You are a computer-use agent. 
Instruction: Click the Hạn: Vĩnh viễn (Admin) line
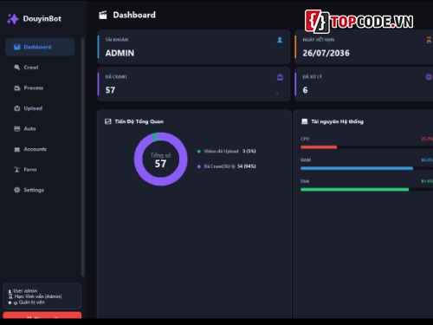pos(38,296)
